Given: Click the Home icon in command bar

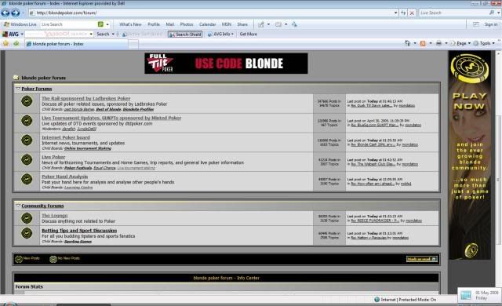Looking at the screenshot, I should [x=407, y=43].
